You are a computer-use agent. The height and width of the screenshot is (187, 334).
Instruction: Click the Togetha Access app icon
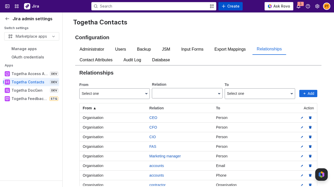(7, 74)
